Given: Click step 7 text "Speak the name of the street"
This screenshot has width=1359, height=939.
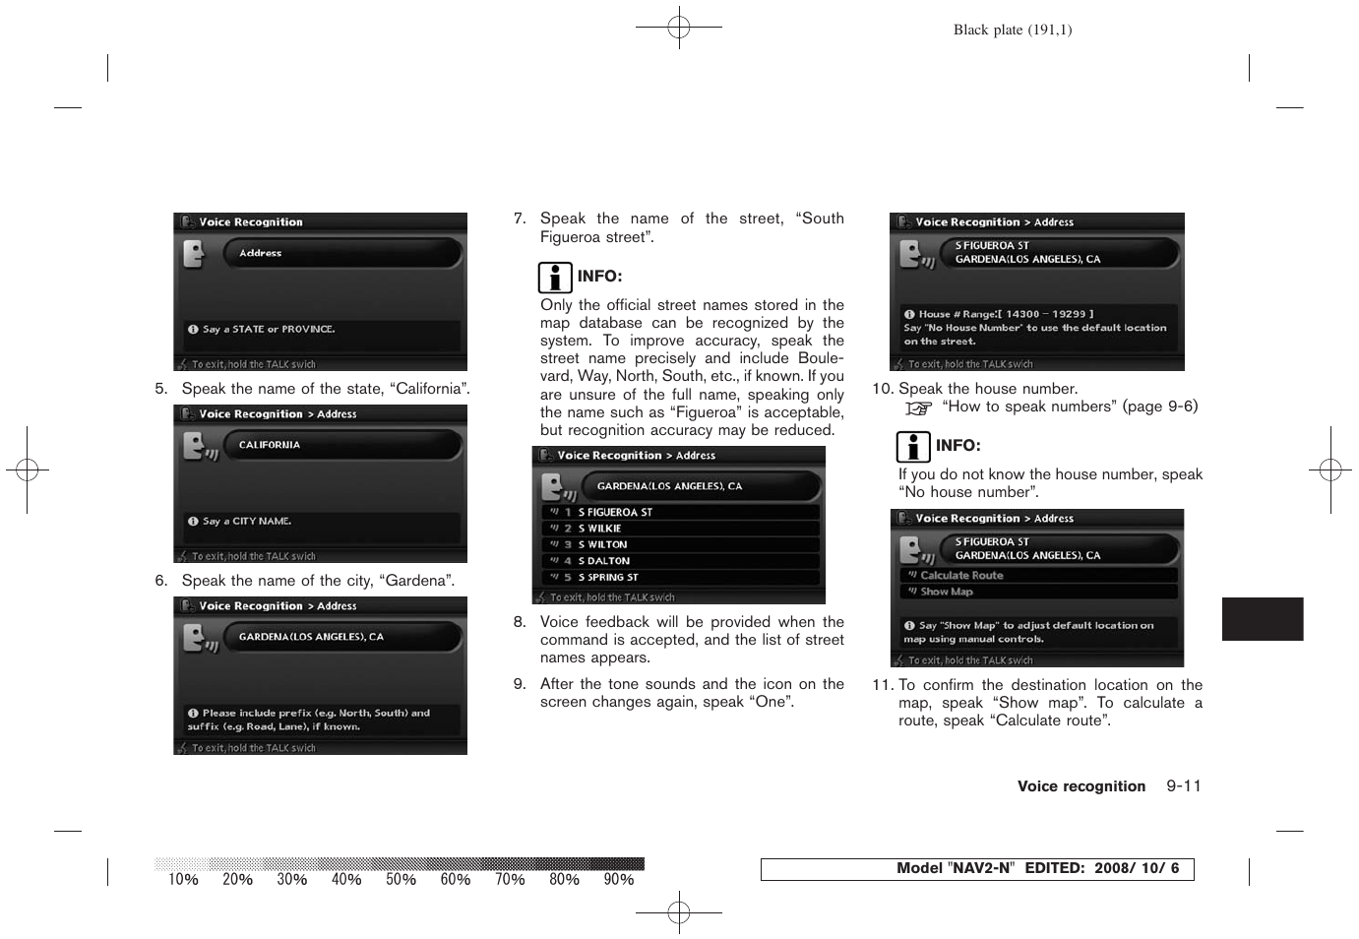Looking at the screenshot, I should tap(692, 227).
